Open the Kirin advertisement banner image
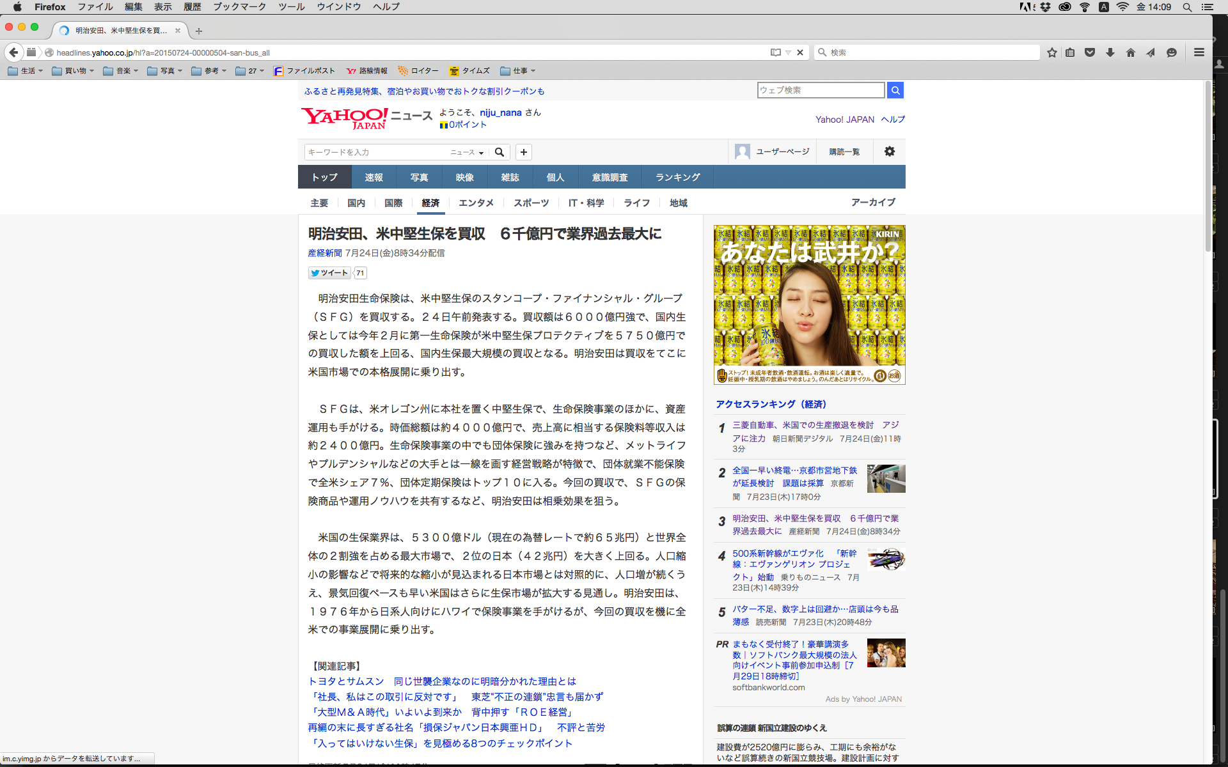The width and height of the screenshot is (1228, 767). coord(809,304)
